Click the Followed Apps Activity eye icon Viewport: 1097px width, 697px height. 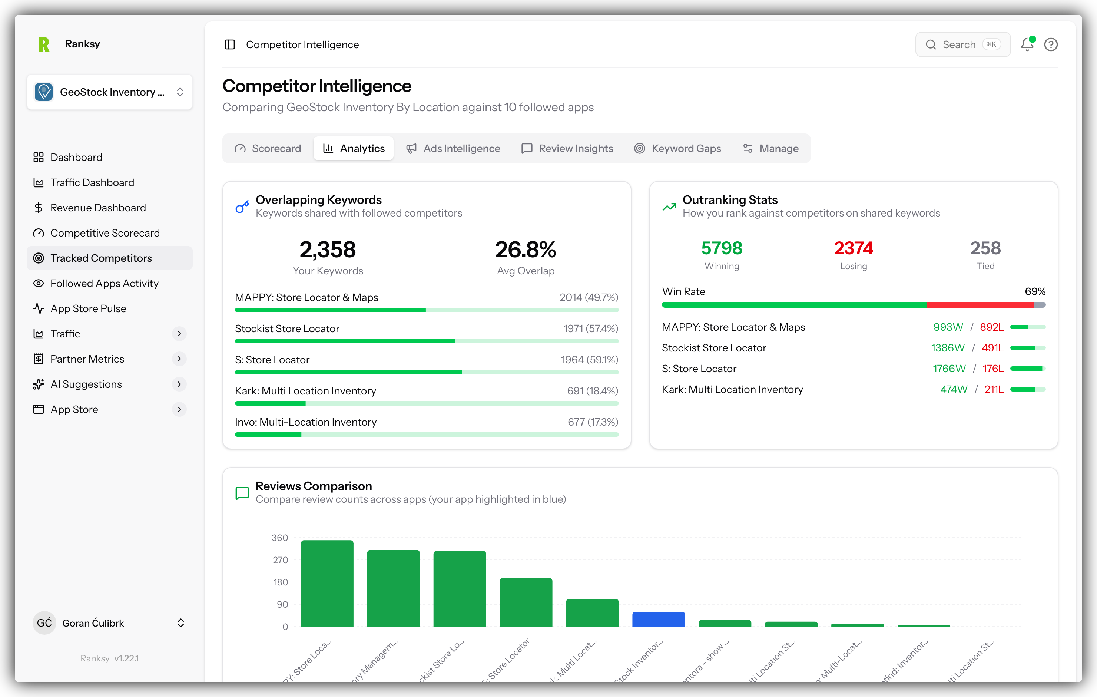click(38, 283)
